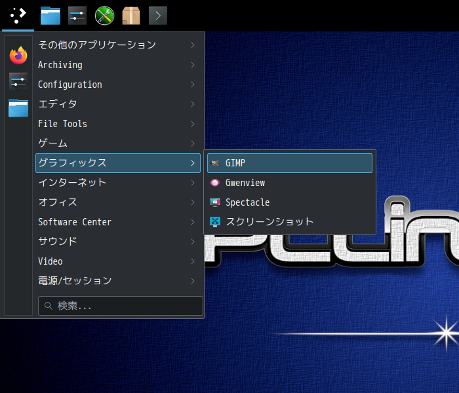Expand the arrow beside その他のアプリケーション
Image resolution: width=459 pixels, height=393 pixels.
[193, 45]
